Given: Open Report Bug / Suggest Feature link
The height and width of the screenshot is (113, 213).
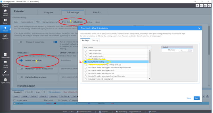Looking at the screenshot, I should pyautogui.click(x=128, y=112).
